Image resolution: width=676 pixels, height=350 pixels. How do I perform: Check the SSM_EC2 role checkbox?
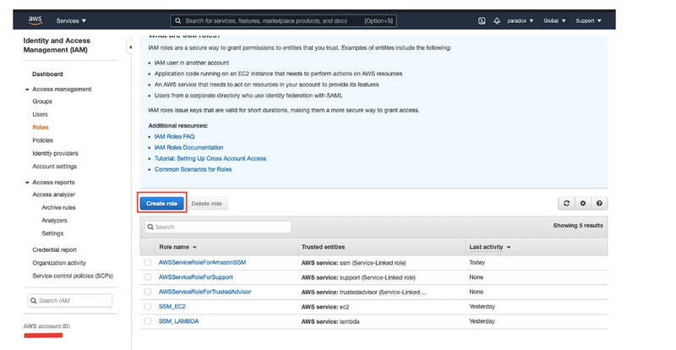[148, 306]
